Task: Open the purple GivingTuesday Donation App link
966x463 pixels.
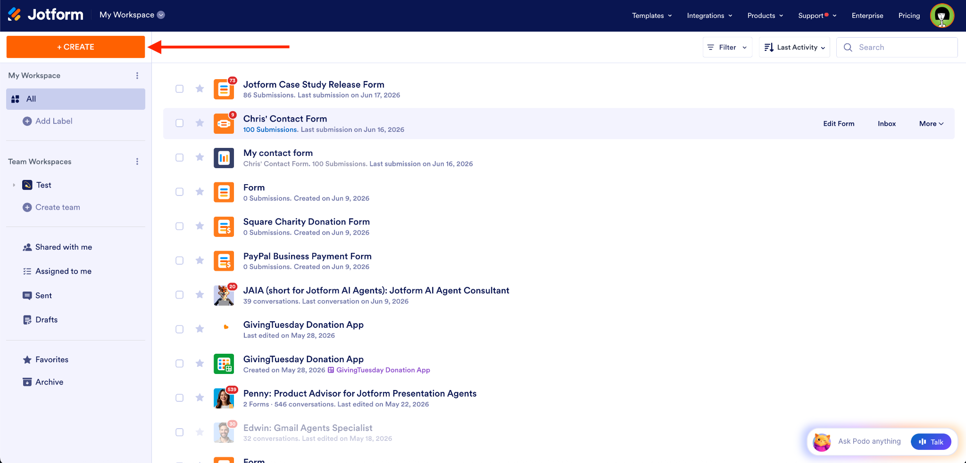Action: [379, 370]
